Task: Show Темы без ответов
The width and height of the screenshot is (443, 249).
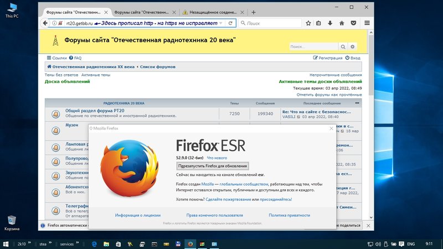Action: point(61,75)
